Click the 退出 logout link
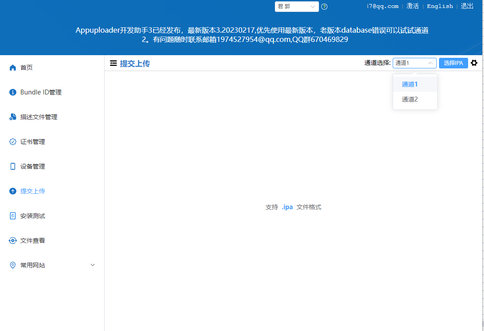The height and width of the screenshot is (331, 484). (x=467, y=6)
